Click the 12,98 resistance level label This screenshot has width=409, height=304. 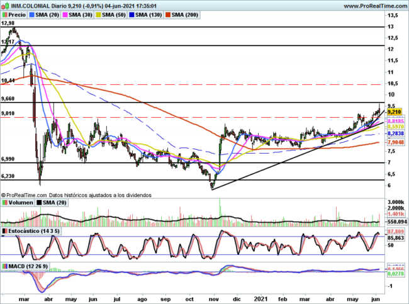8,23
